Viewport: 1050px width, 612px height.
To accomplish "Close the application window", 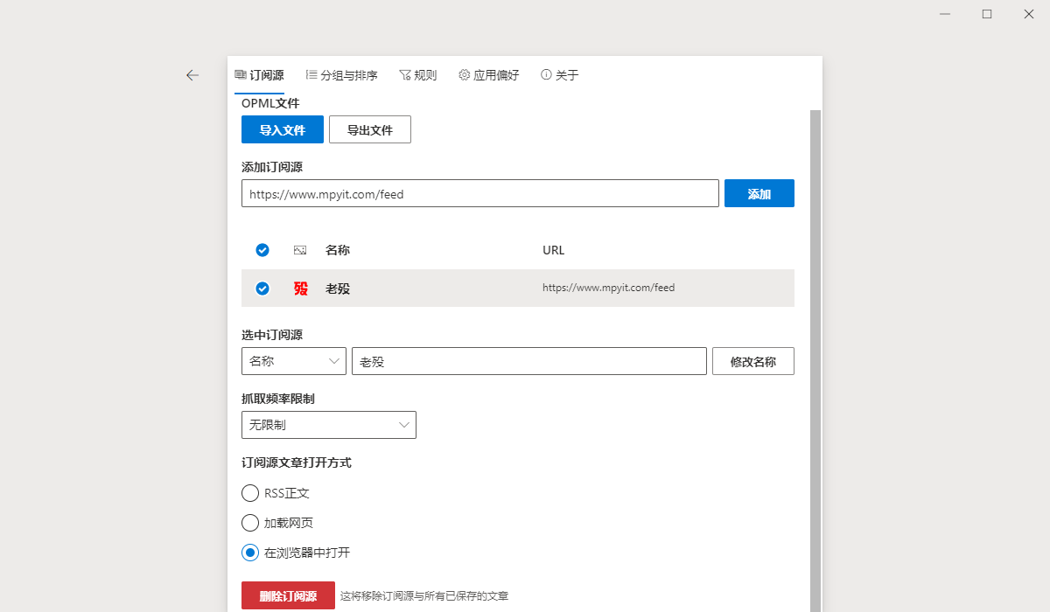I will (1029, 14).
